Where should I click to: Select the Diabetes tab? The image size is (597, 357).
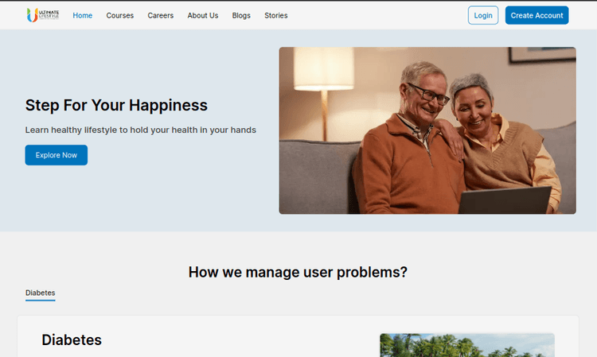click(x=41, y=293)
